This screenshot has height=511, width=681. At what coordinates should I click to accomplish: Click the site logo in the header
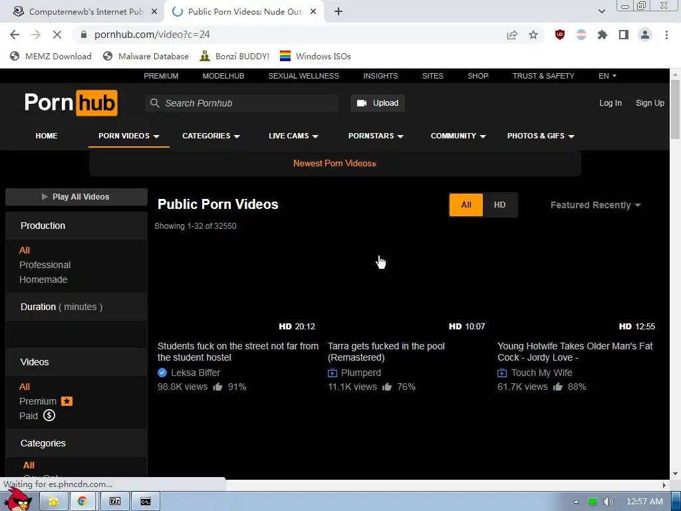coord(70,103)
